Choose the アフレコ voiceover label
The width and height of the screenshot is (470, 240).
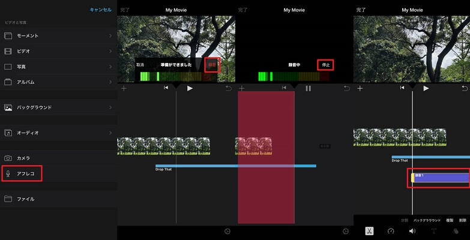25,174
